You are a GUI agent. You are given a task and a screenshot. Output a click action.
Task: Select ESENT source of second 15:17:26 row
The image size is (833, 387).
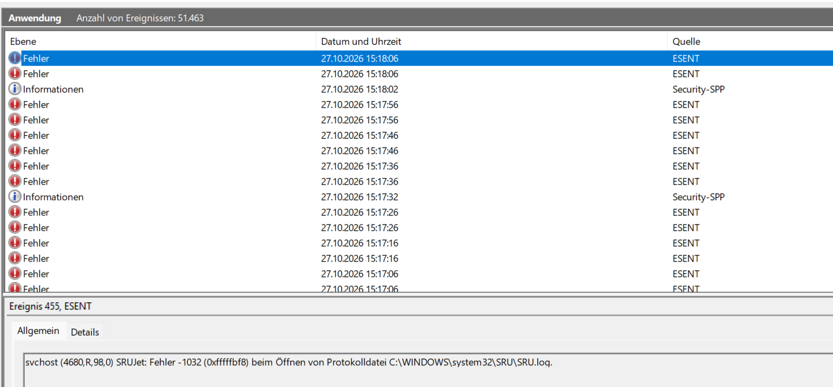pos(686,228)
